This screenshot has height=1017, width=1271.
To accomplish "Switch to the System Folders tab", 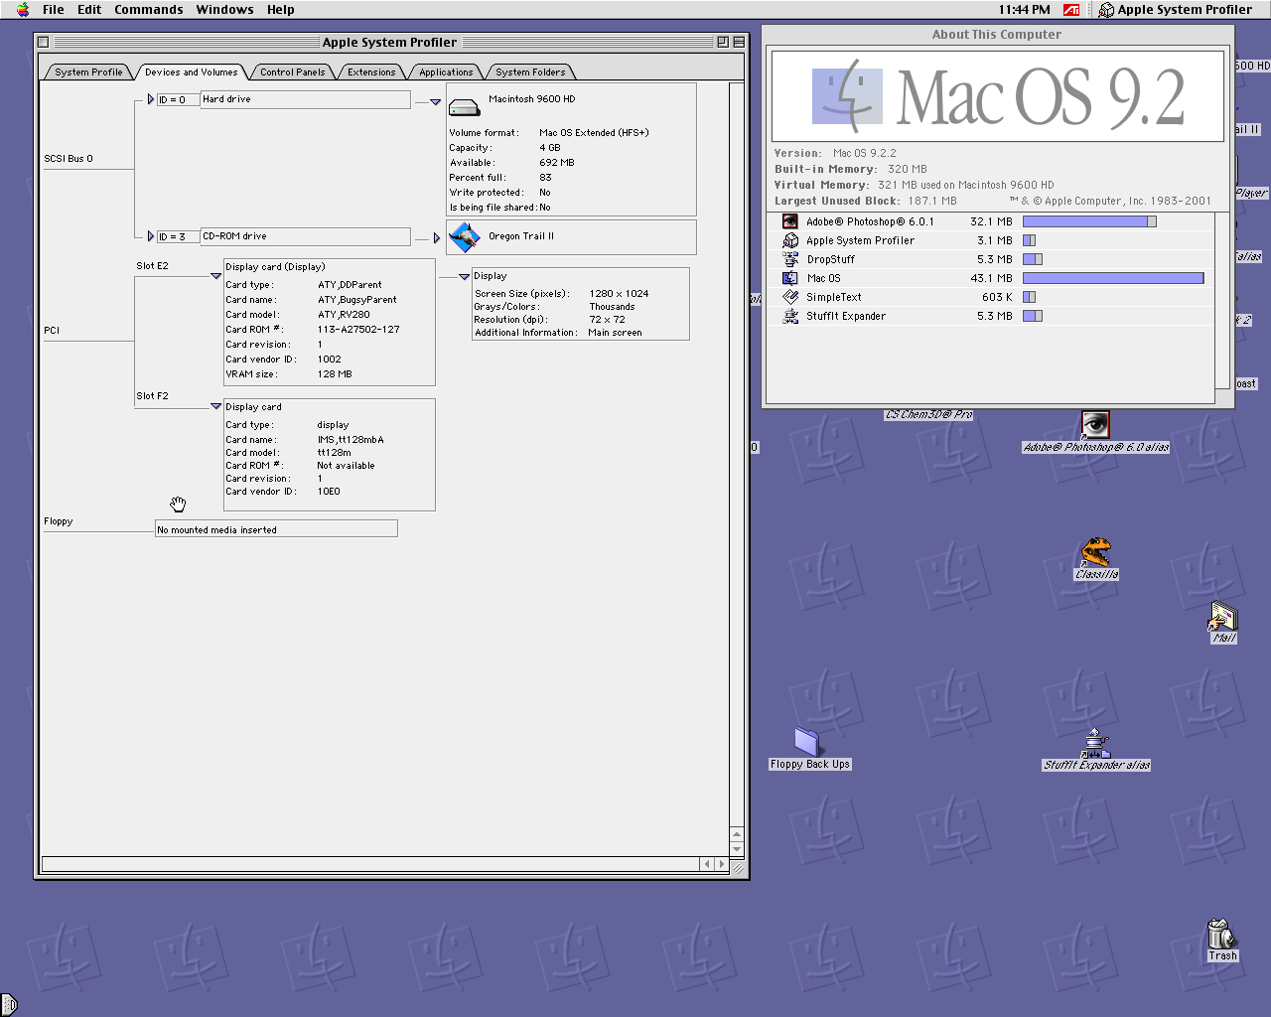I will click(x=530, y=72).
